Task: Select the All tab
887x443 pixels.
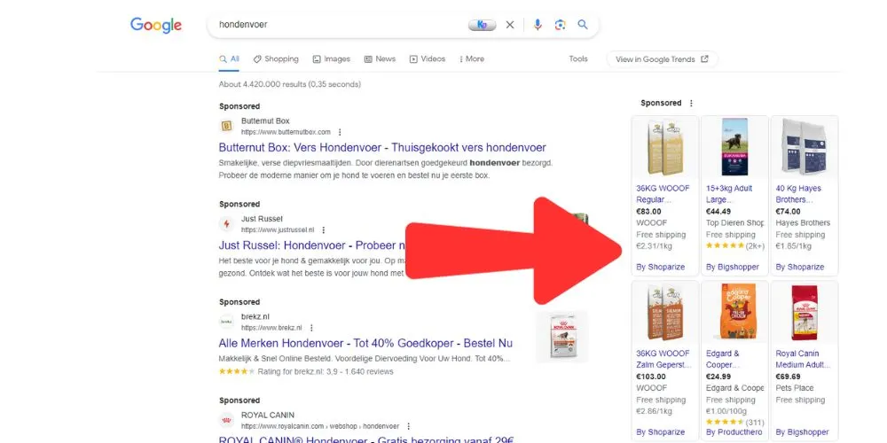Action: point(229,59)
